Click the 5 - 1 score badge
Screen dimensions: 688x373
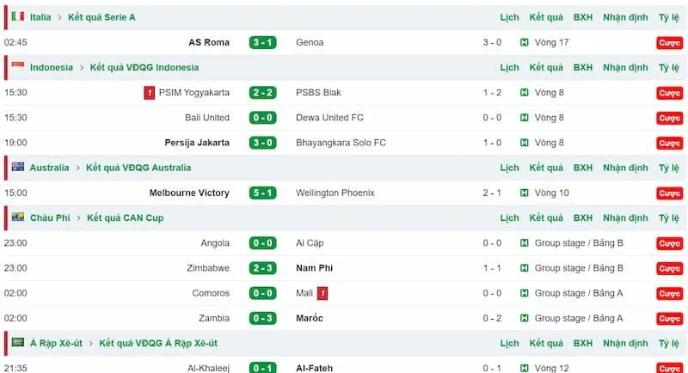coord(263,193)
